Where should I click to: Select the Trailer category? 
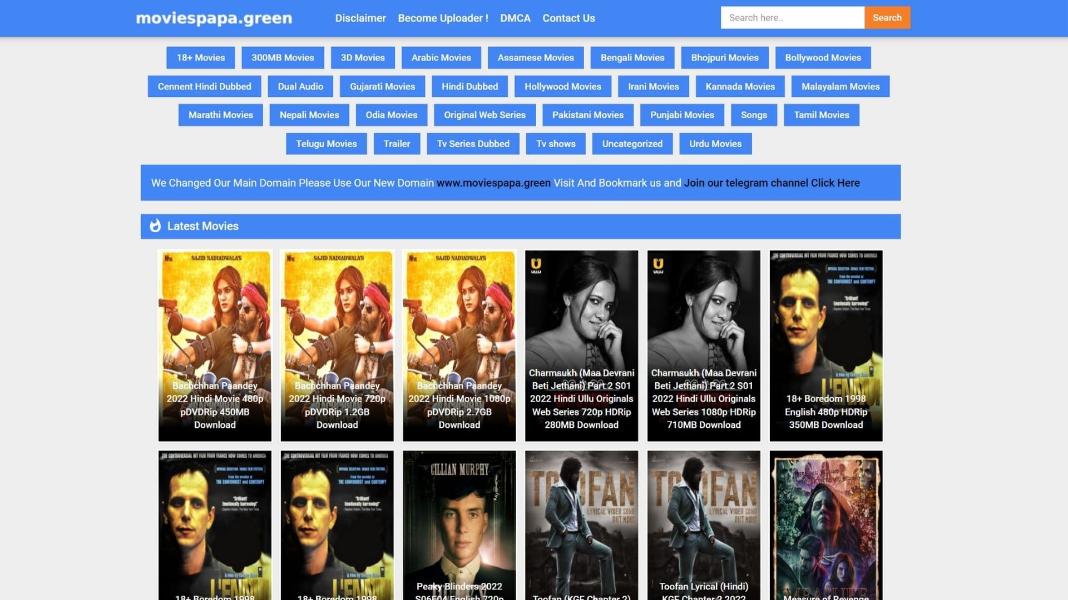397,144
